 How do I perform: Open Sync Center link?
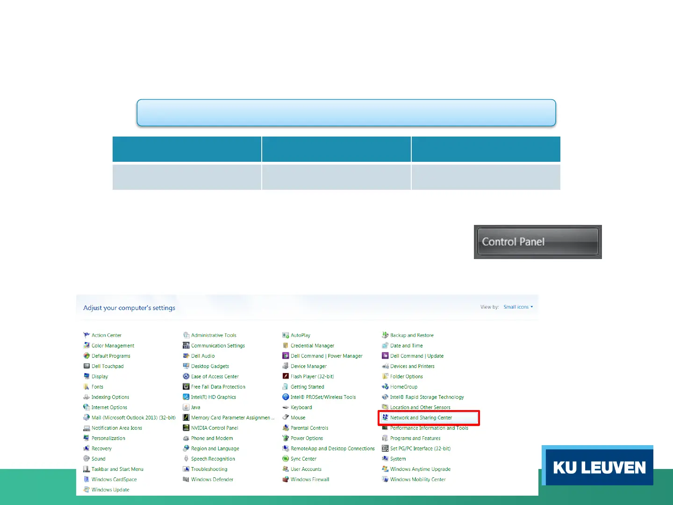pos(303,459)
